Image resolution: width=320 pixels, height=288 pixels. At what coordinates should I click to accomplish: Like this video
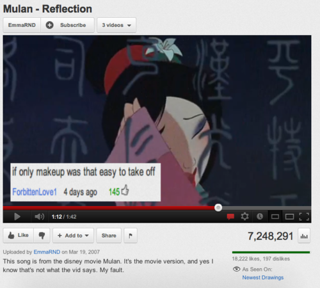click(19, 236)
